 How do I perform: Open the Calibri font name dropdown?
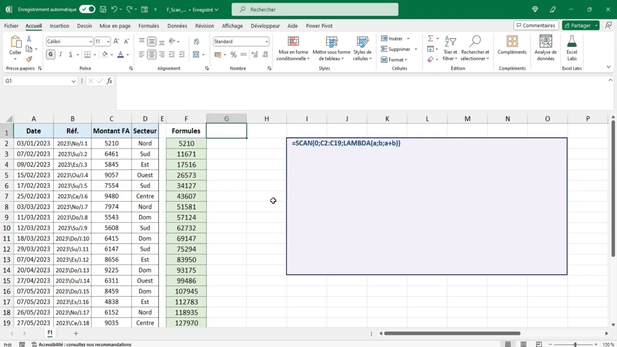tap(90, 41)
